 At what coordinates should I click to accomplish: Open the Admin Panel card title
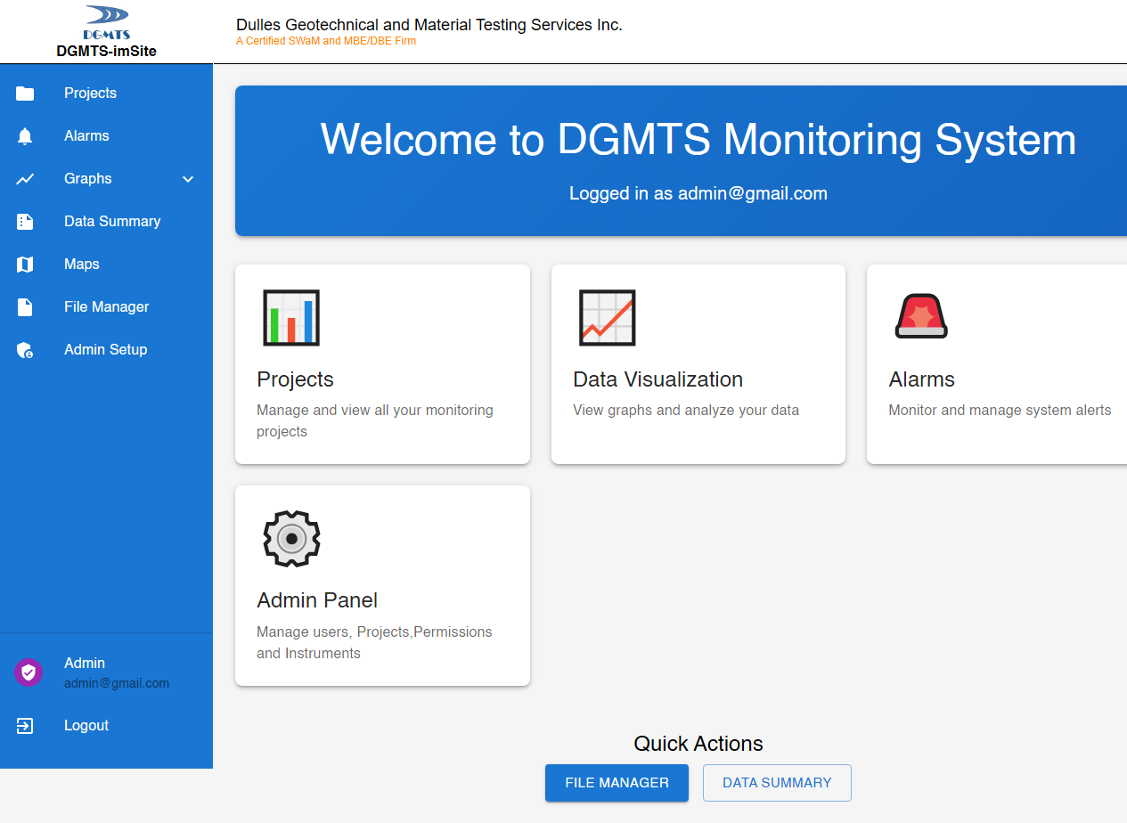(x=317, y=600)
